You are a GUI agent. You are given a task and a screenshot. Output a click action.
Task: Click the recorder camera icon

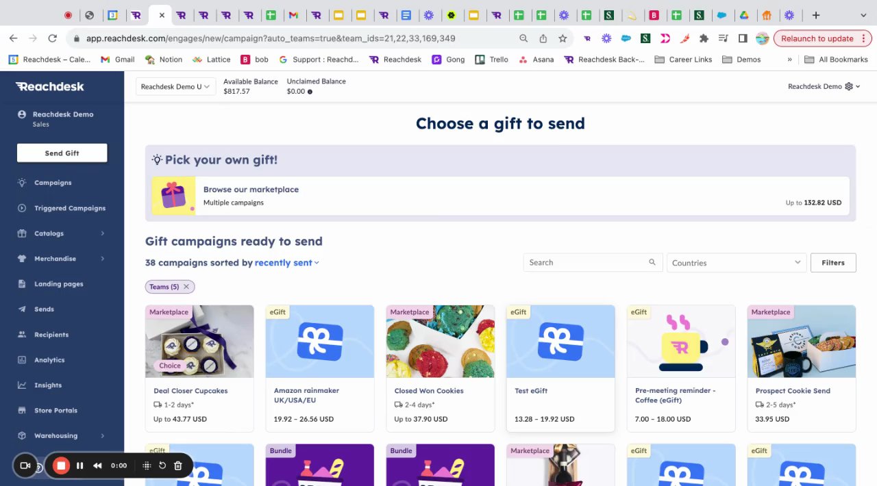(25, 465)
